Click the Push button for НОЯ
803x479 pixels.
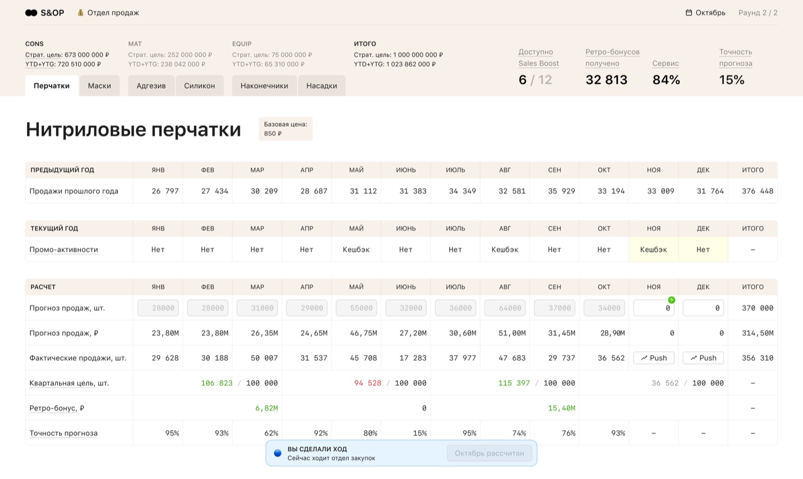[653, 358]
